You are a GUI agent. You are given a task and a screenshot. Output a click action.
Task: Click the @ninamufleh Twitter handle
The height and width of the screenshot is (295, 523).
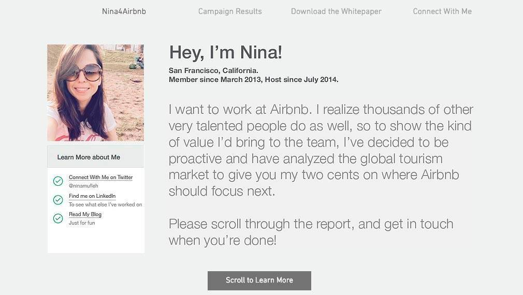tap(83, 186)
